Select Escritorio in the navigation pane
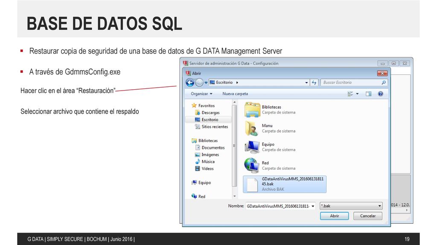The width and height of the screenshot is (437, 245). [x=210, y=120]
